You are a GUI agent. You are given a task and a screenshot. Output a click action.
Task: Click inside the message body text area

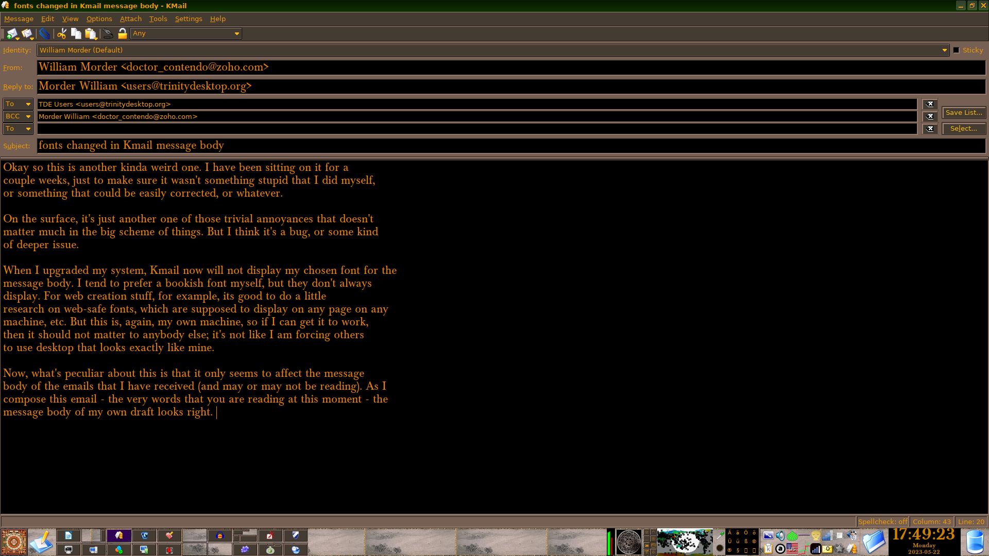494,337
